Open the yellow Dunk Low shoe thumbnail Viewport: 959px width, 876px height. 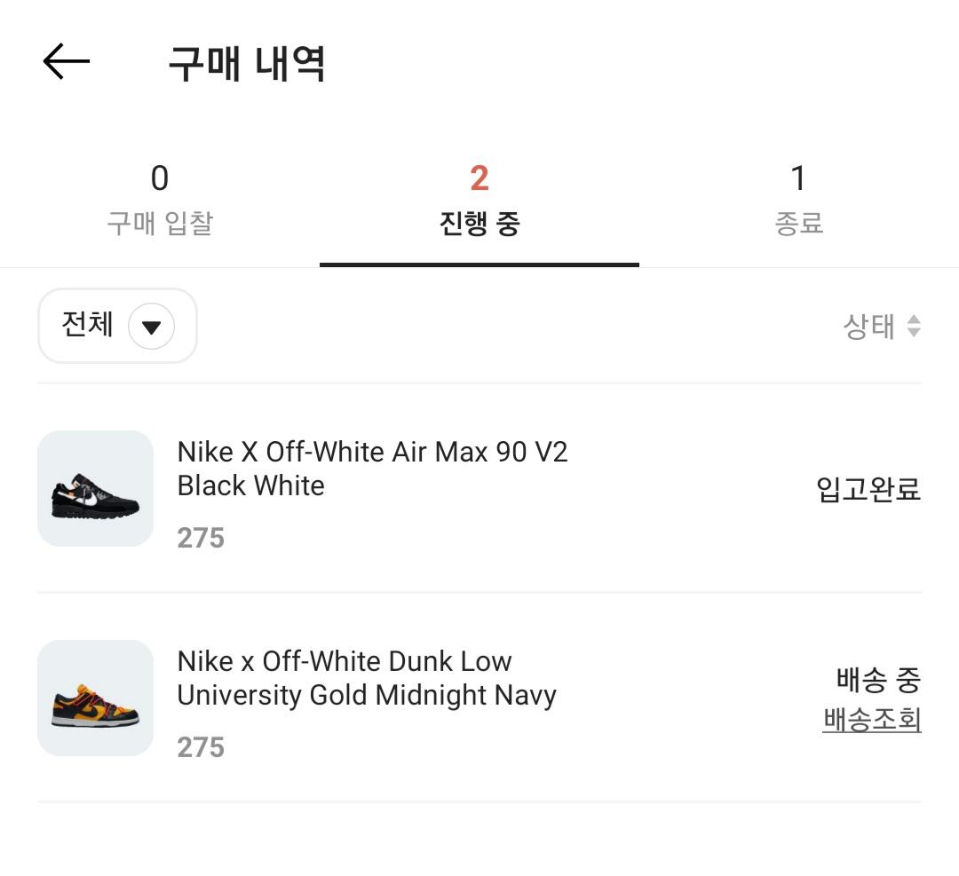pos(95,698)
